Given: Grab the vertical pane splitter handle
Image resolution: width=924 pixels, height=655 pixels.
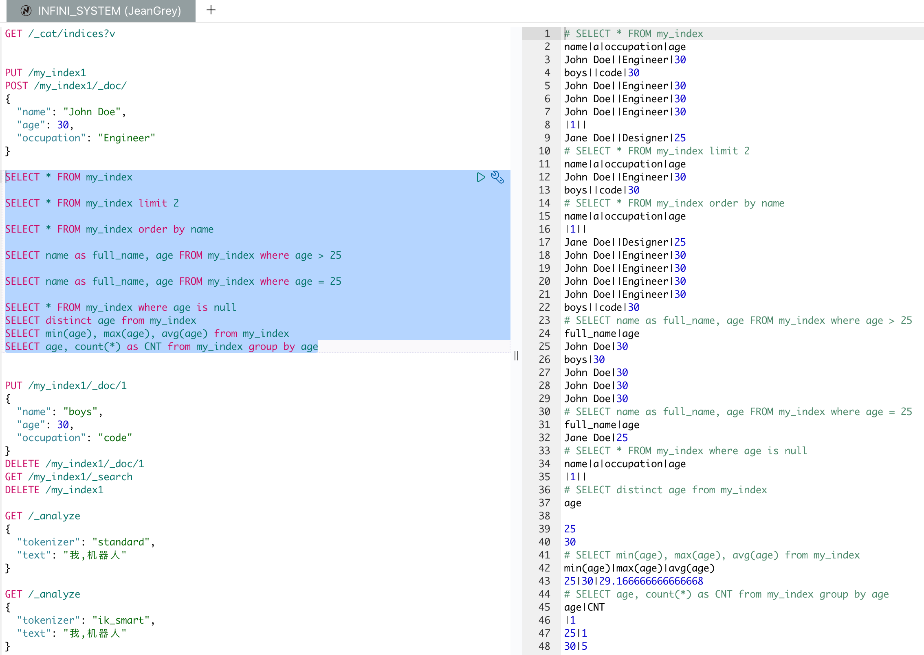Looking at the screenshot, I should tap(516, 356).
